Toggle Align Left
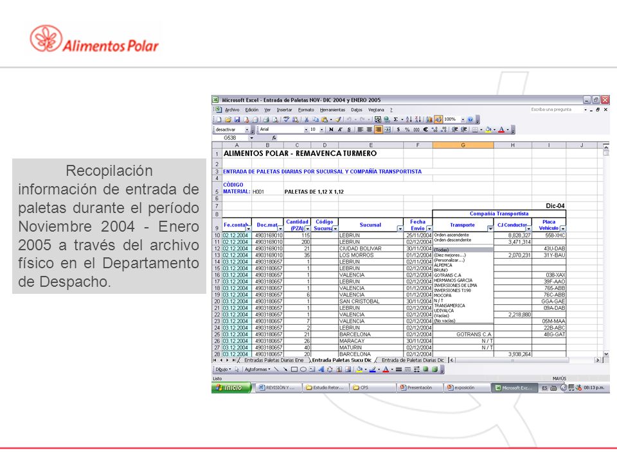 [360, 129]
